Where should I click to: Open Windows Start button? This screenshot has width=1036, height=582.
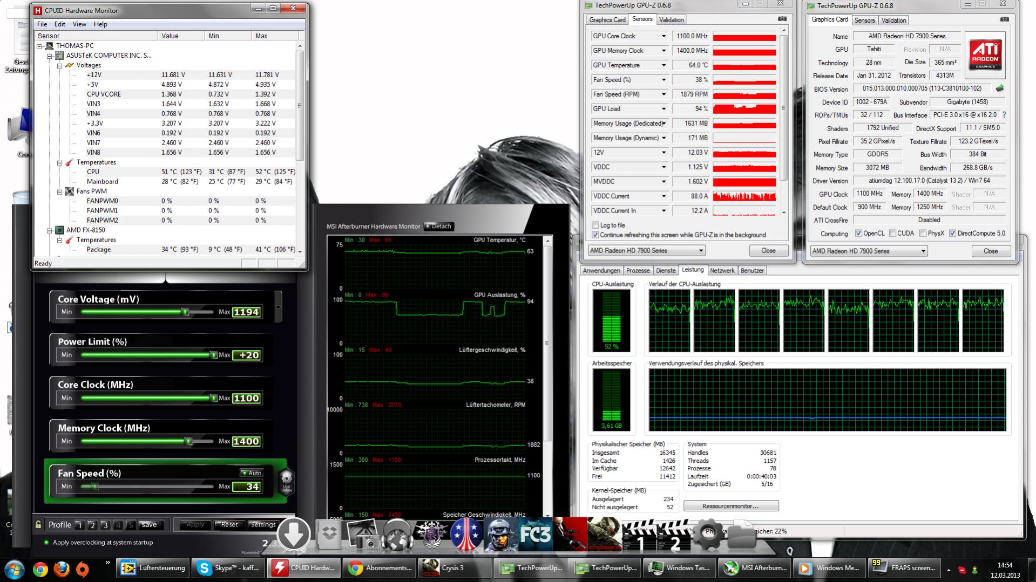15,569
